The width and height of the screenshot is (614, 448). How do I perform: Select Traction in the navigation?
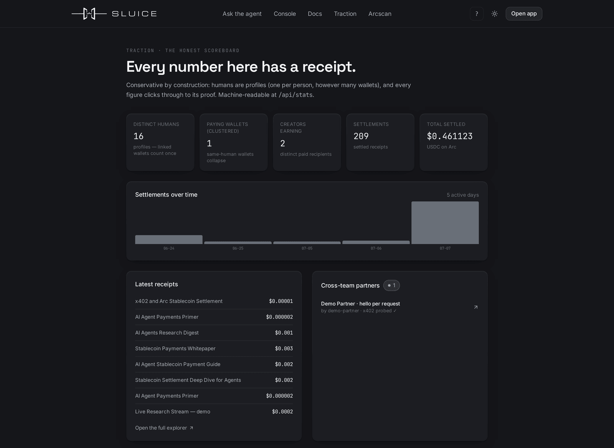pyautogui.click(x=345, y=14)
